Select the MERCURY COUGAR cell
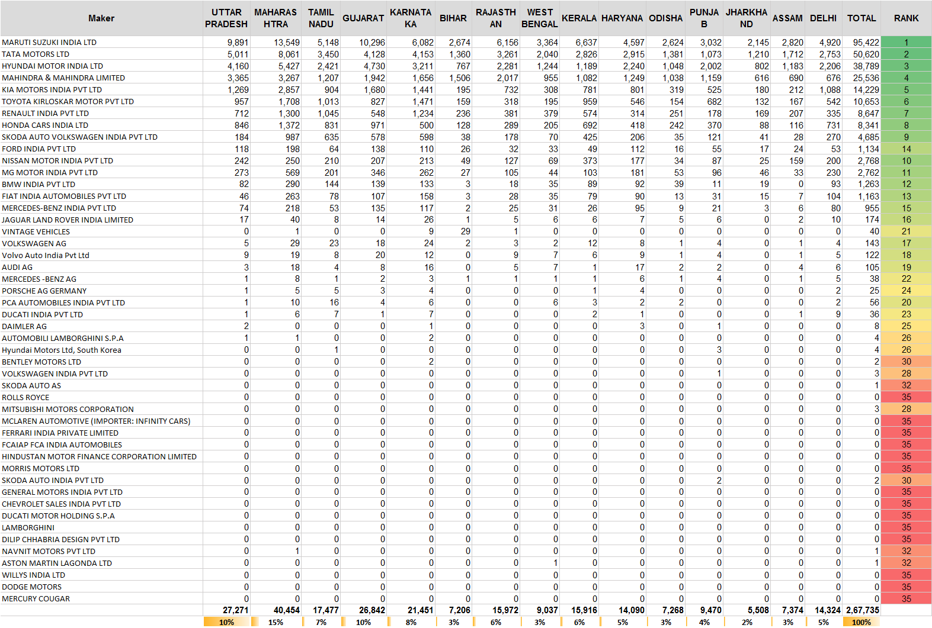Viewport: 932px width, 628px height. pos(101,598)
